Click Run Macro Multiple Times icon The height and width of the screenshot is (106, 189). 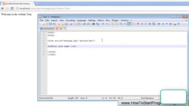coord(150,24)
